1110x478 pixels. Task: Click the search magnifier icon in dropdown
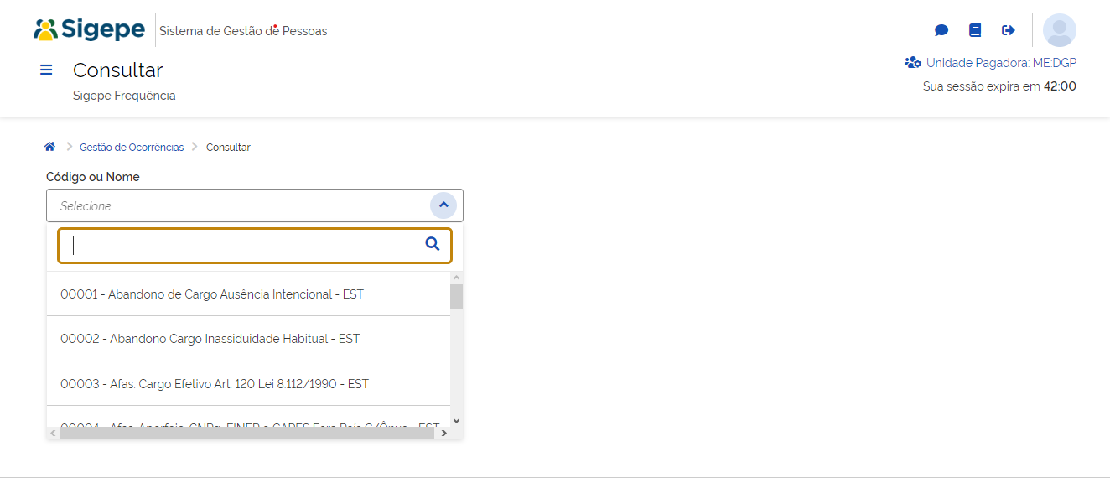pos(433,244)
